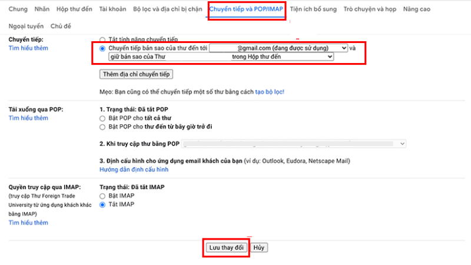The width and height of the screenshot is (471, 265).
Task: Click Tìm hiểu thêm under Tải xuống qua POP
Action: point(28,118)
